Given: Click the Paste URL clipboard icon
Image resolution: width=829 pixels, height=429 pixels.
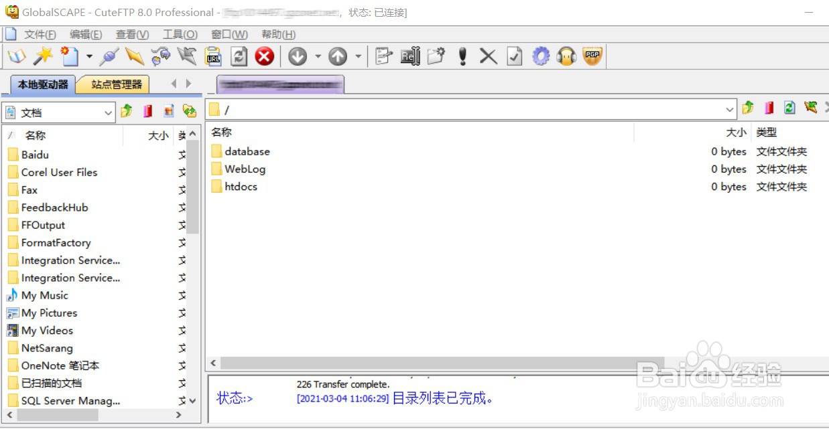Looking at the screenshot, I should tap(213, 56).
